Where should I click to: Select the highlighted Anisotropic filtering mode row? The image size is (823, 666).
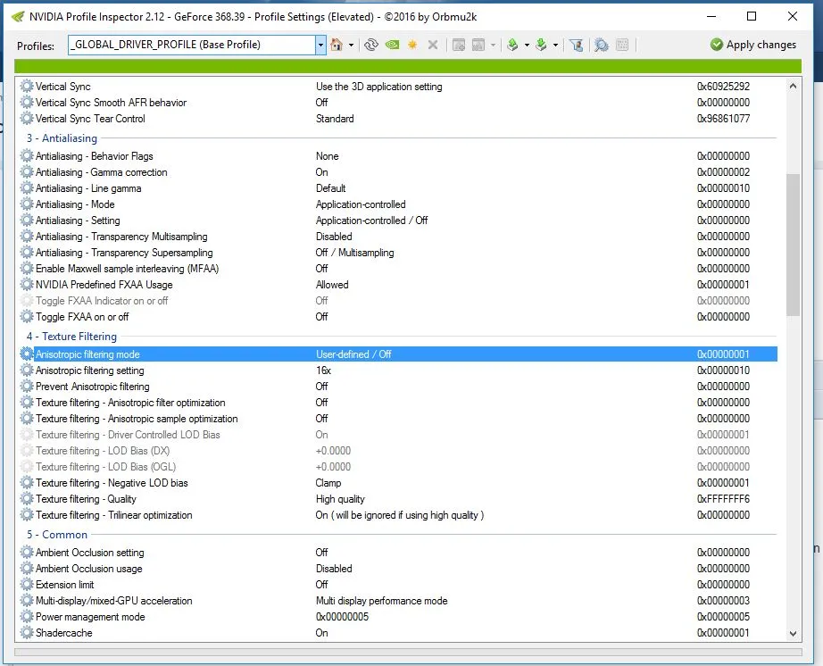398,354
